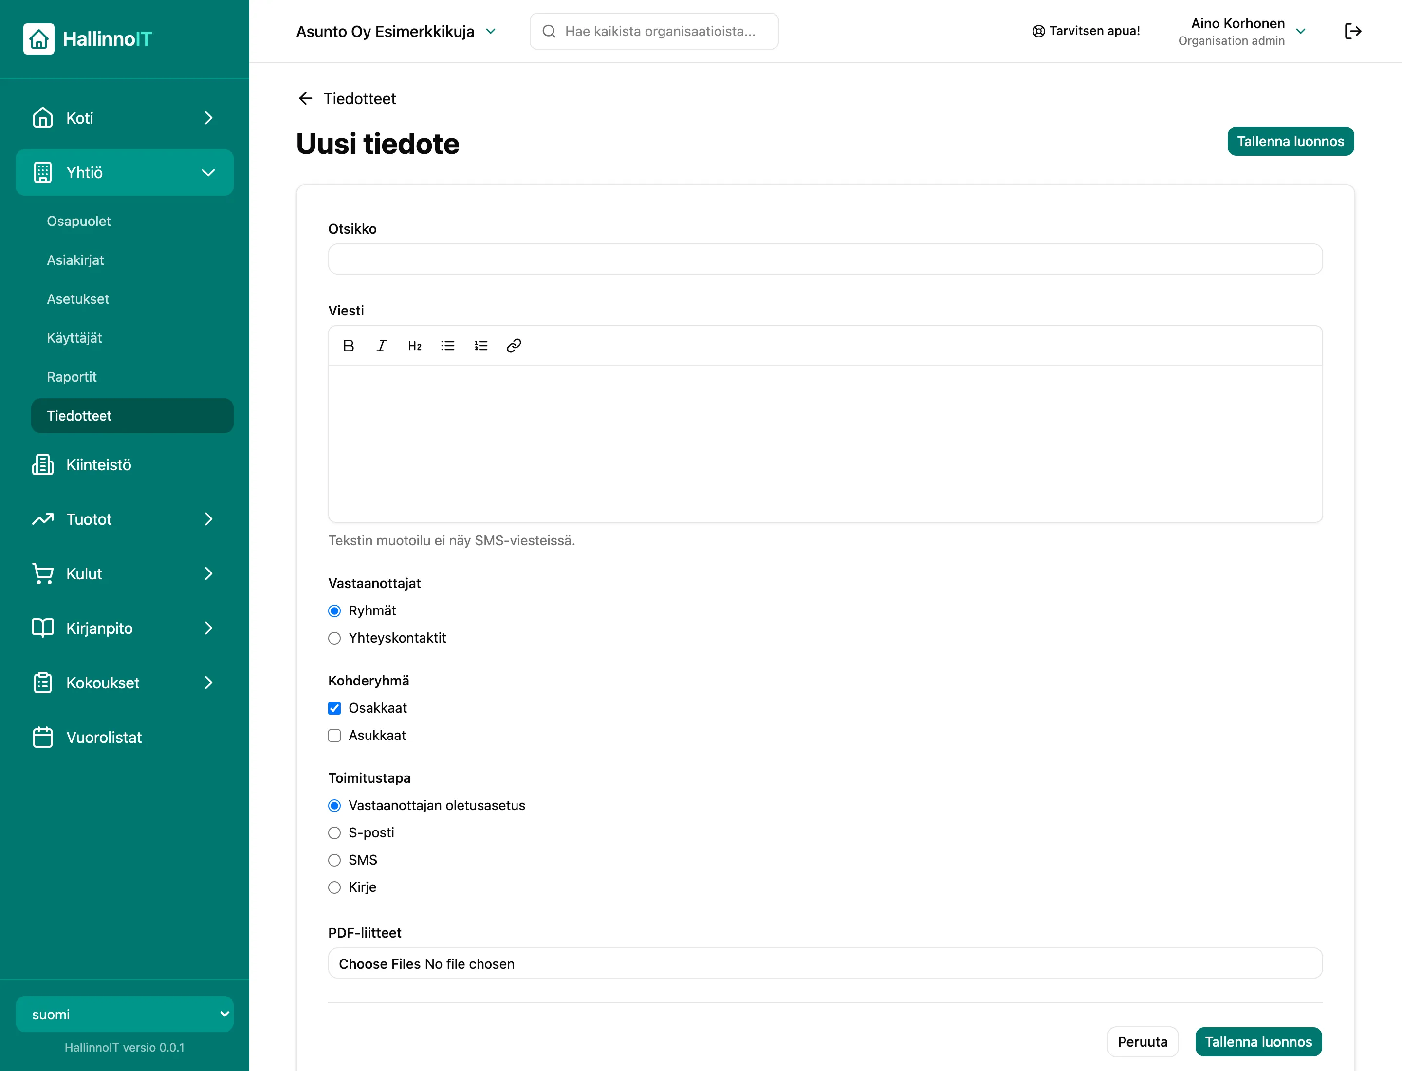The height and width of the screenshot is (1071, 1402).
Task: Check the Asukkaat target group checkbox
Action: click(x=334, y=736)
